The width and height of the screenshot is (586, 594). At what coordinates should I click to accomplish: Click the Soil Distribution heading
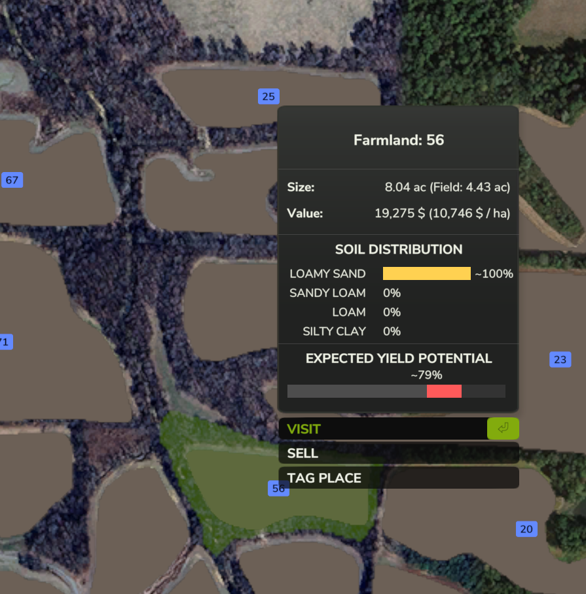(x=398, y=249)
